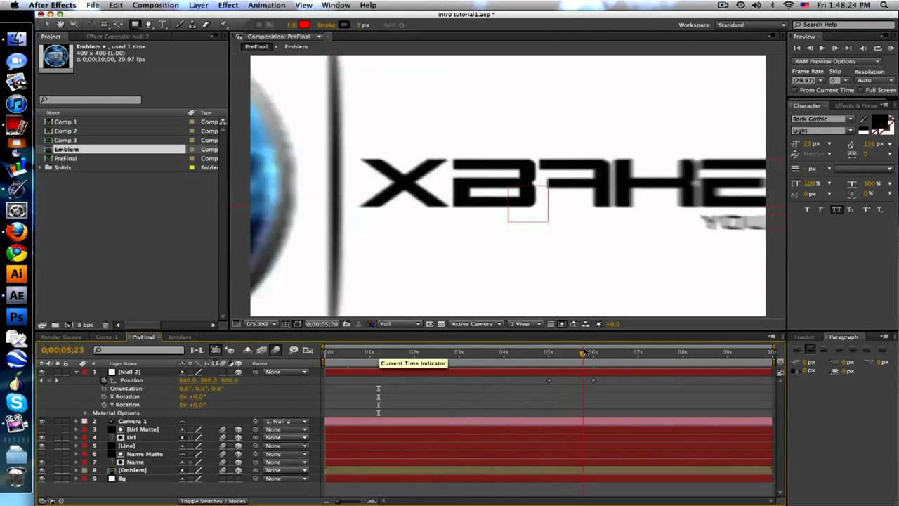Select the Clone Stamp tool
The image size is (899, 506).
point(192,25)
